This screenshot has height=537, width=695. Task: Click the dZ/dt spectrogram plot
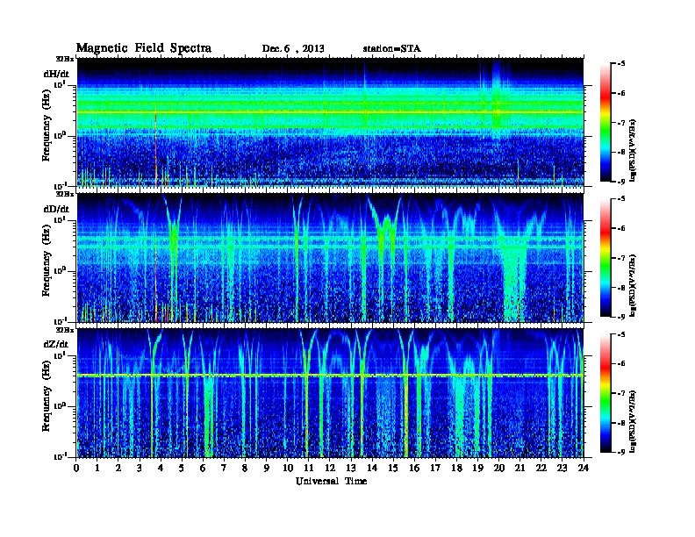pyautogui.click(x=330, y=393)
